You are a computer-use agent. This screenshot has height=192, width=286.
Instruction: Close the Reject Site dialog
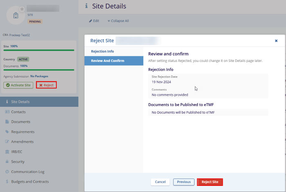tap(276, 41)
